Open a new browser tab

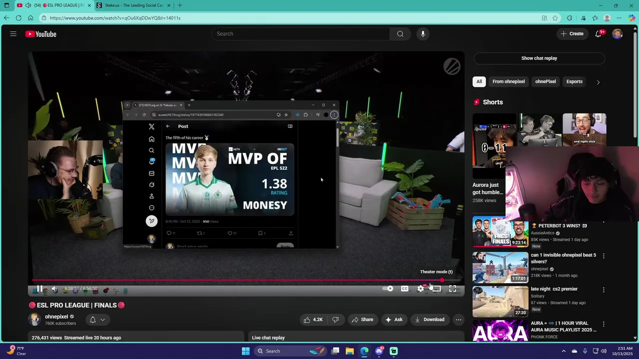(x=180, y=5)
